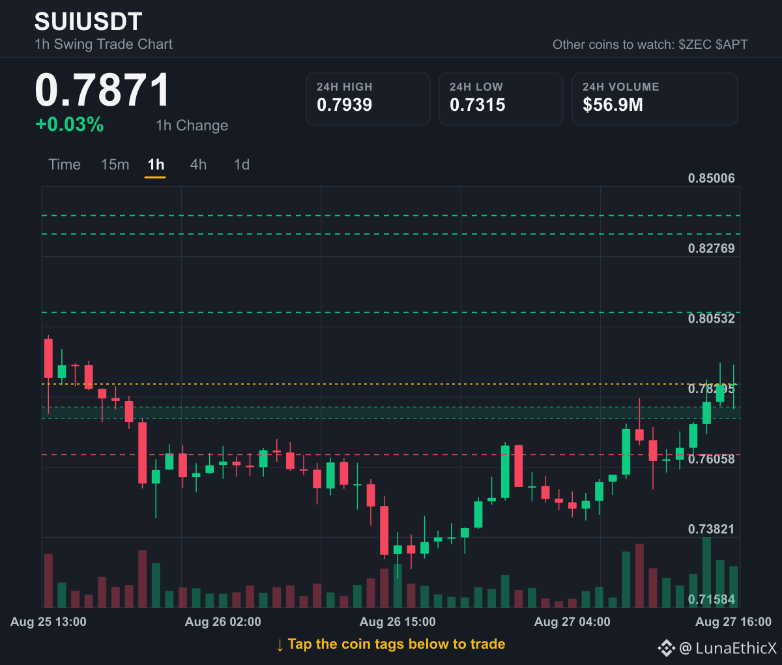Click the Aug 25 13:00 time label

click(48, 622)
